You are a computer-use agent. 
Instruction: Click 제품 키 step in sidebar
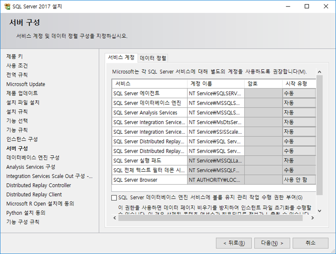14,57
